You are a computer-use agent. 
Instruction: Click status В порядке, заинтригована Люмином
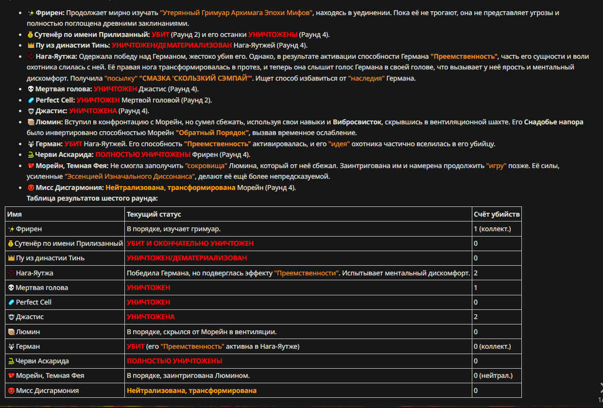[188, 375]
